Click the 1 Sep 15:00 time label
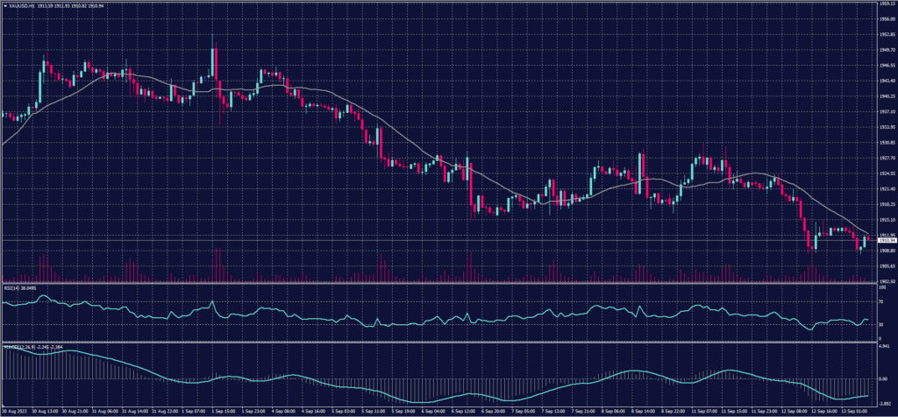Viewport: 898px width, 417px height. pos(223,410)
